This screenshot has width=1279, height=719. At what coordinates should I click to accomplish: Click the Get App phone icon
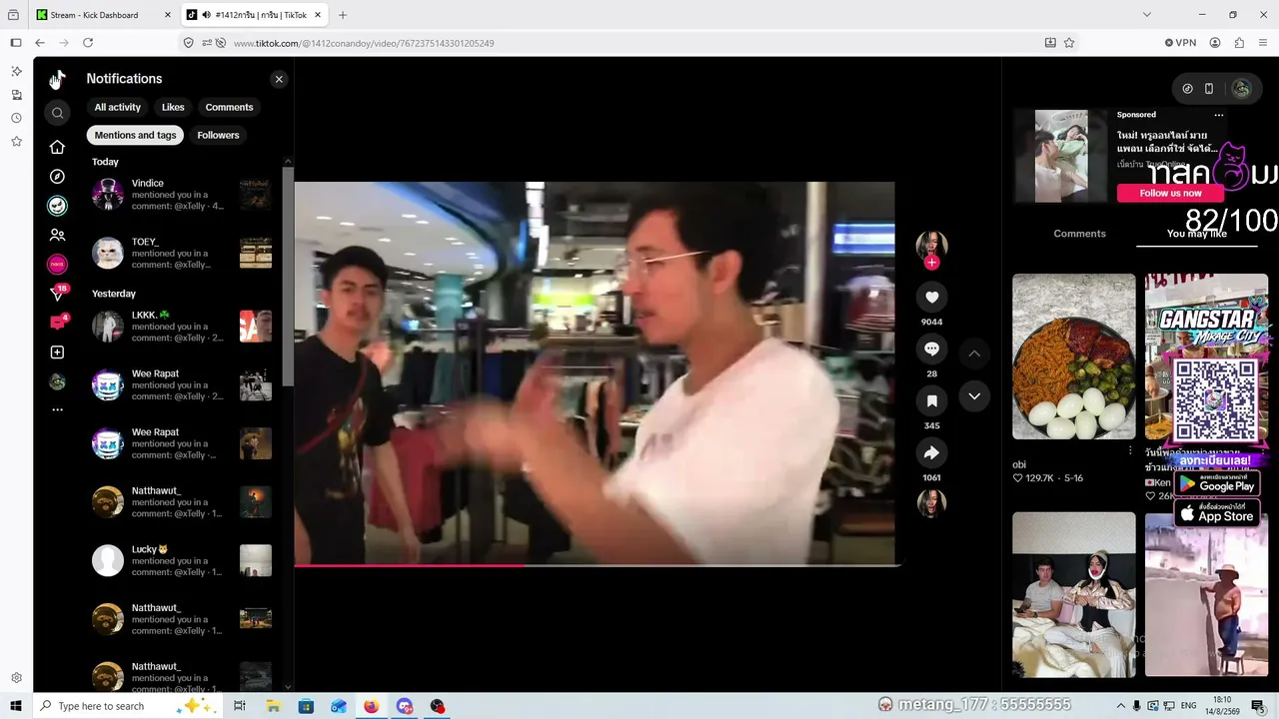pyautogui.click(x=1209, y=89)
